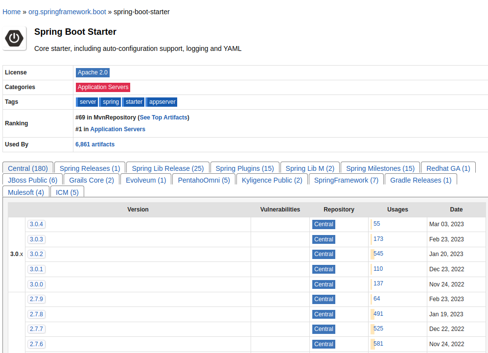The height and width of the screenshot is (353, 488).
Task: Open version 3.0.0
Action: (36, 284)
